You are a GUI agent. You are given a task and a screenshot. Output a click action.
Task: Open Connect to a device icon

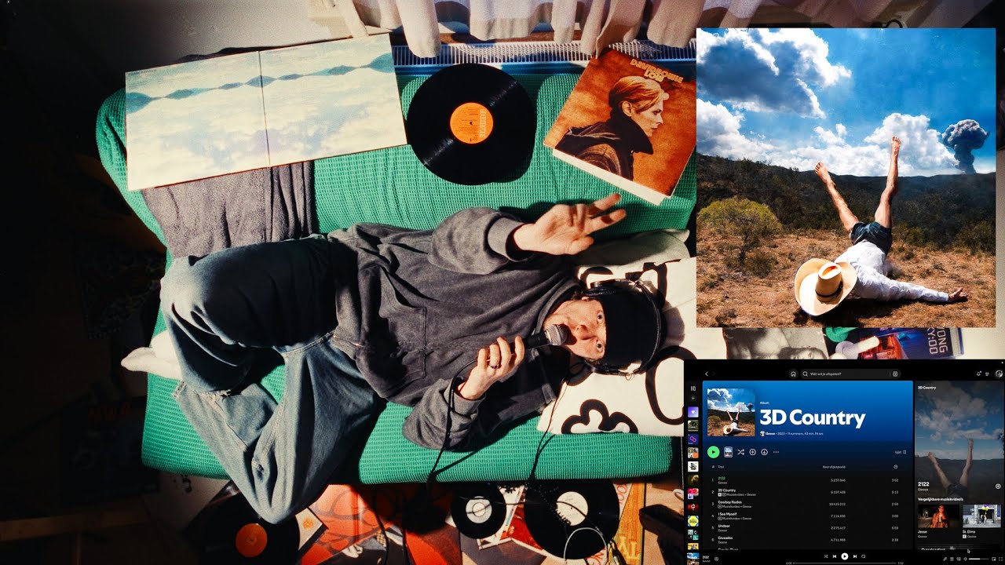coord(959,559)
